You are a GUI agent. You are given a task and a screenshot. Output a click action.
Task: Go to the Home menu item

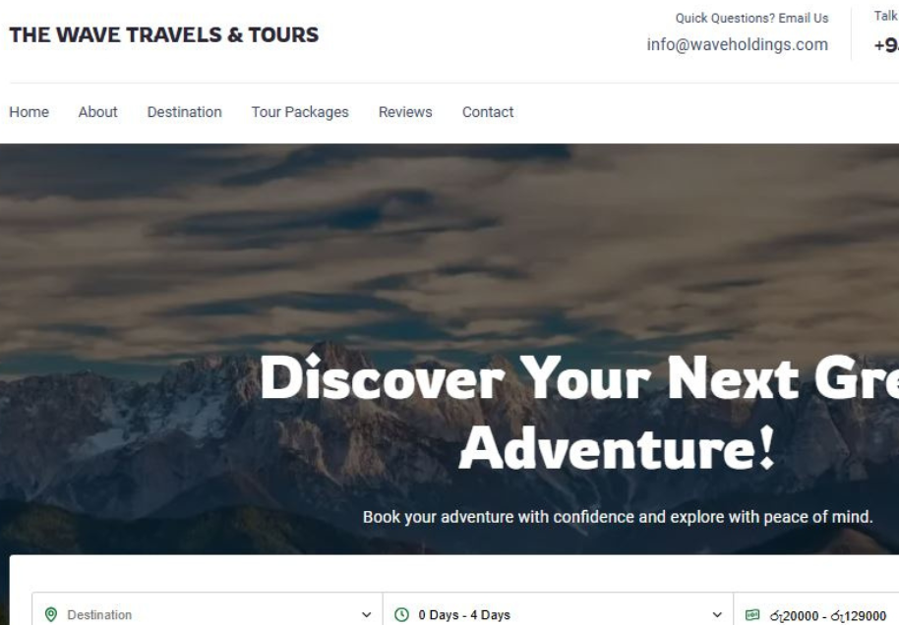pos(29,112)
